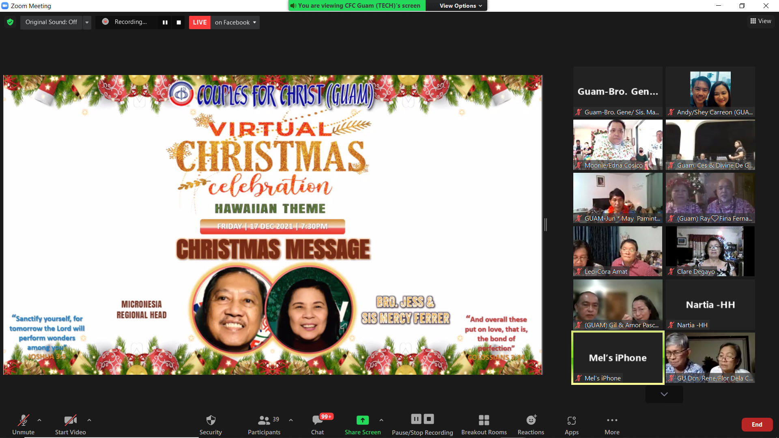Screen dimensions: 779x438
Task: Click the screen-viewing green banner
Action: pyautogui.click(x=357, y=6)
